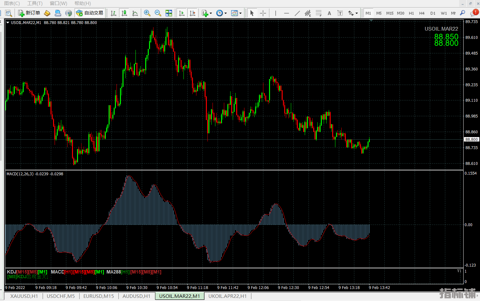Tile chart windows with the grid icon

(x=169, y=13)
